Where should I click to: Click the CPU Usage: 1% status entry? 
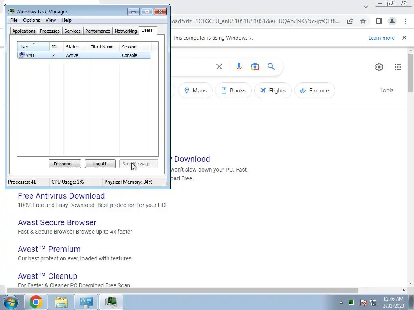pos(68,182)
